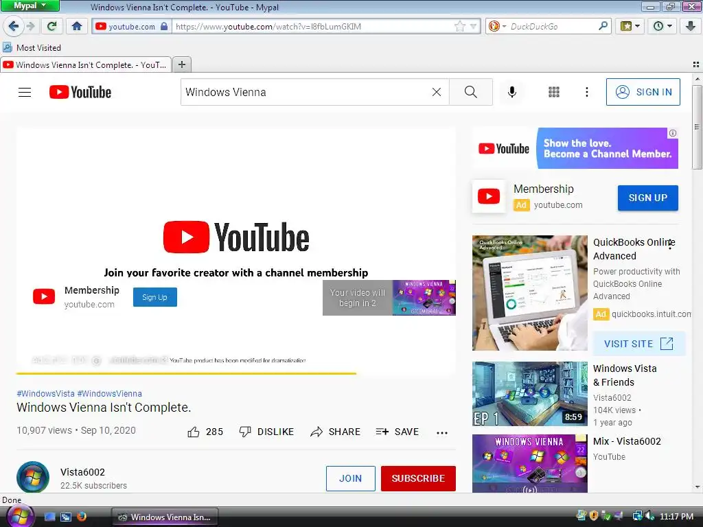Screen dimensions: 703x527
Task: Open Windows Vista & Friends video thumbnail
Action: tap(529, 394)
